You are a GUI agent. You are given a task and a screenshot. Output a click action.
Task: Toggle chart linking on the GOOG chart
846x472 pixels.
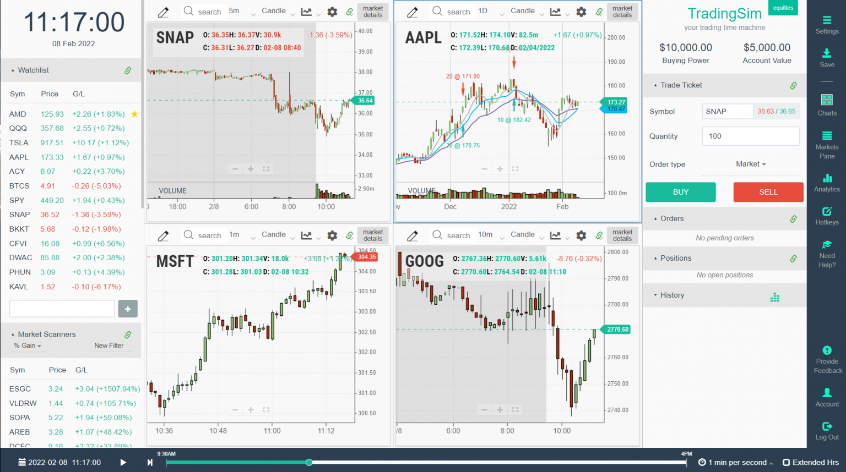click(599, 235)
